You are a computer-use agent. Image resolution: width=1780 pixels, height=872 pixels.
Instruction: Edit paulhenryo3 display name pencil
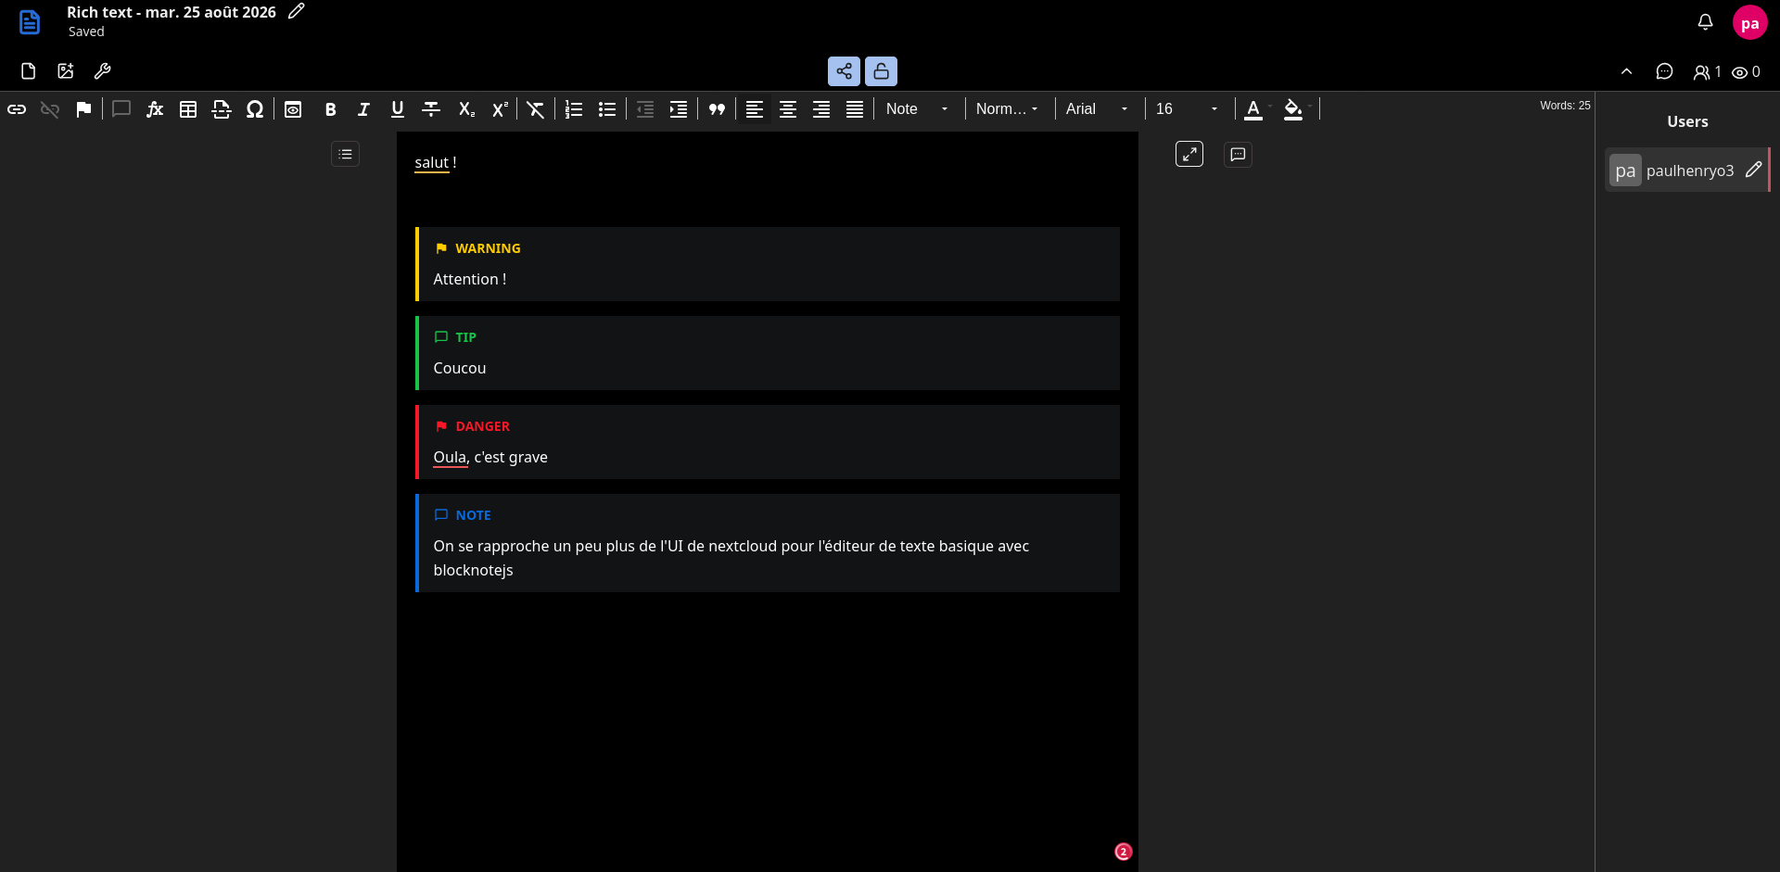(1753, 170)
